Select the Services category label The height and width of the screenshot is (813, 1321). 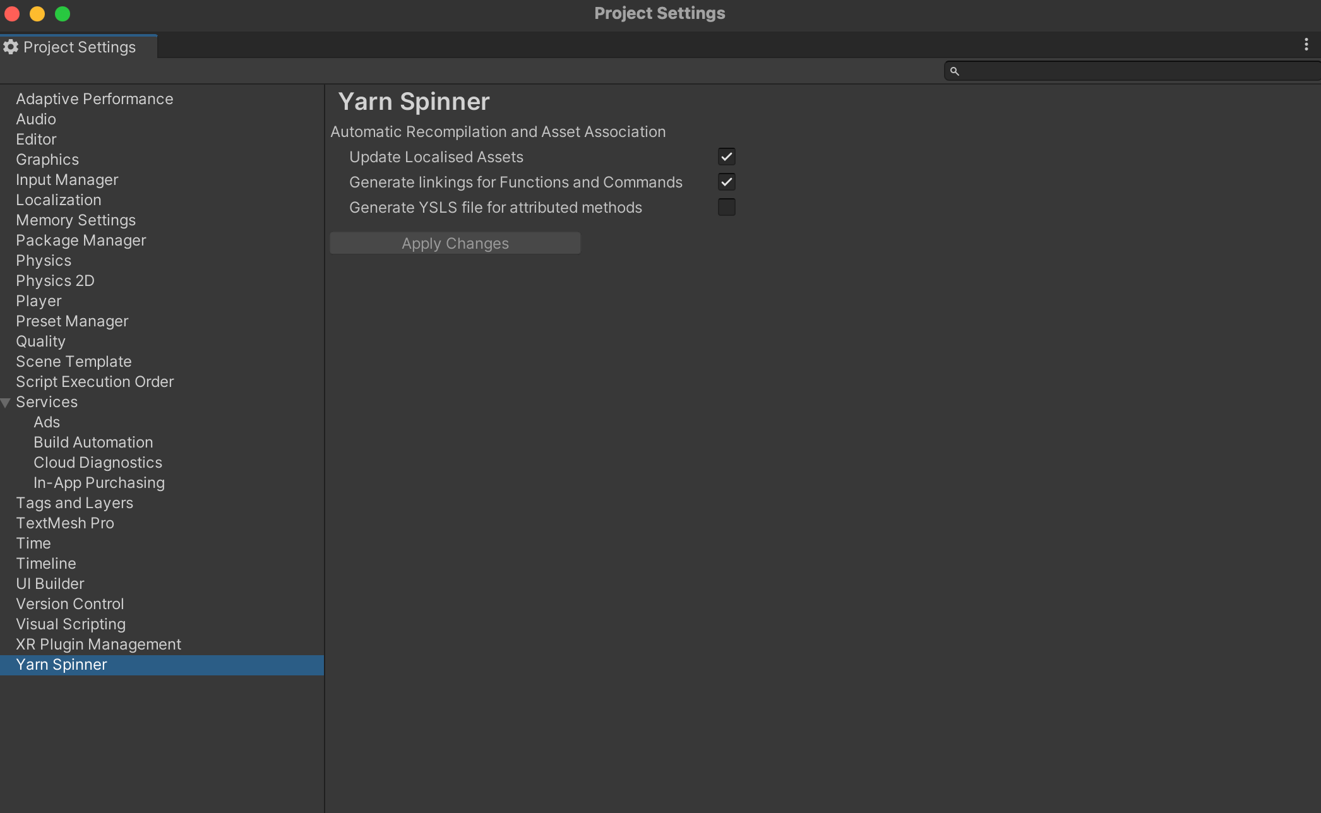tap(47, 401)
